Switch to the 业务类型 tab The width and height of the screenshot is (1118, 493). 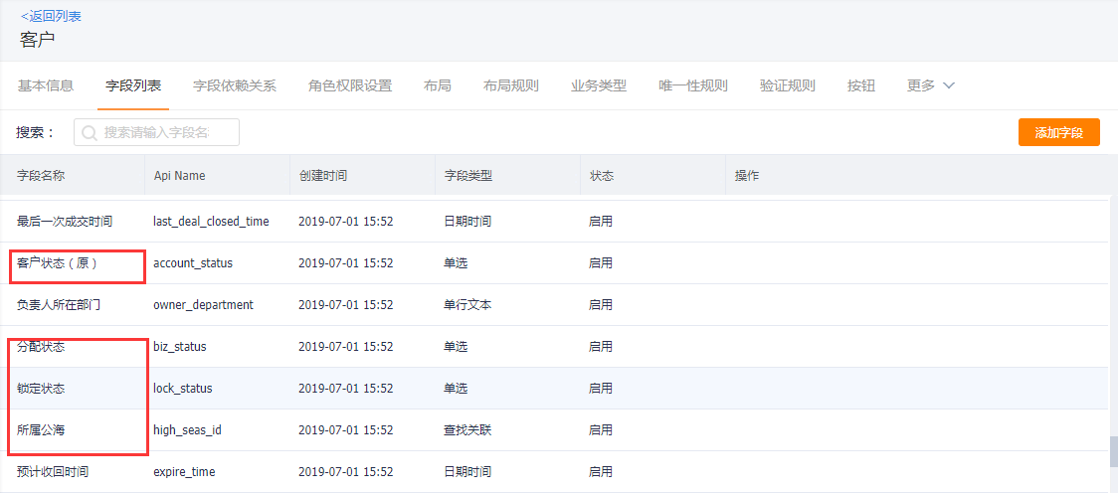tap(599, 85)
